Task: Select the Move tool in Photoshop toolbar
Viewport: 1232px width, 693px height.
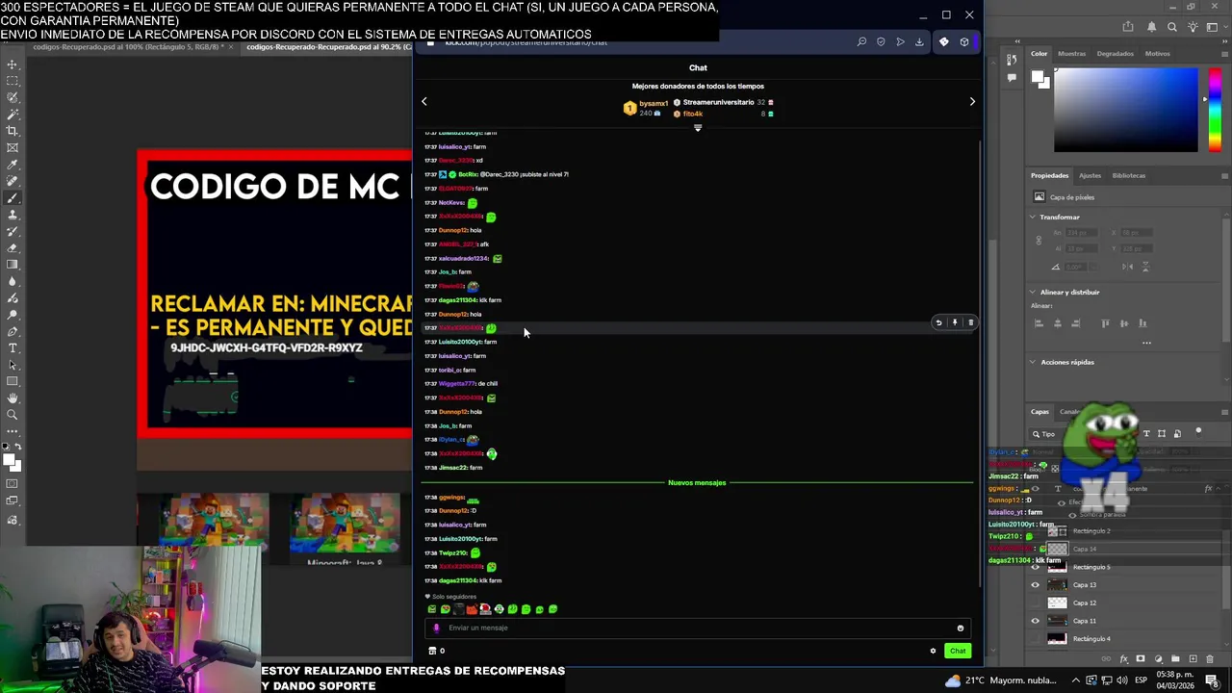Action: click(x=13, y=64)
